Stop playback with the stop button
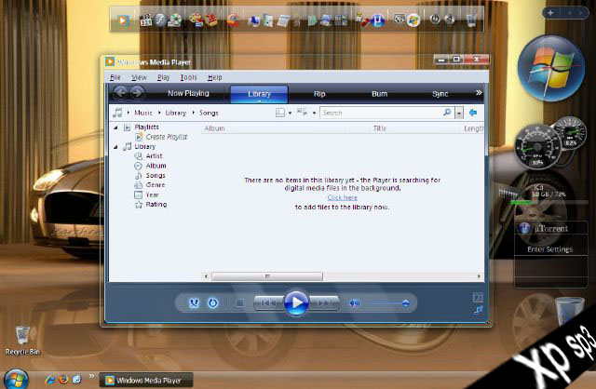The image size is (596, 389). [240, 303]
